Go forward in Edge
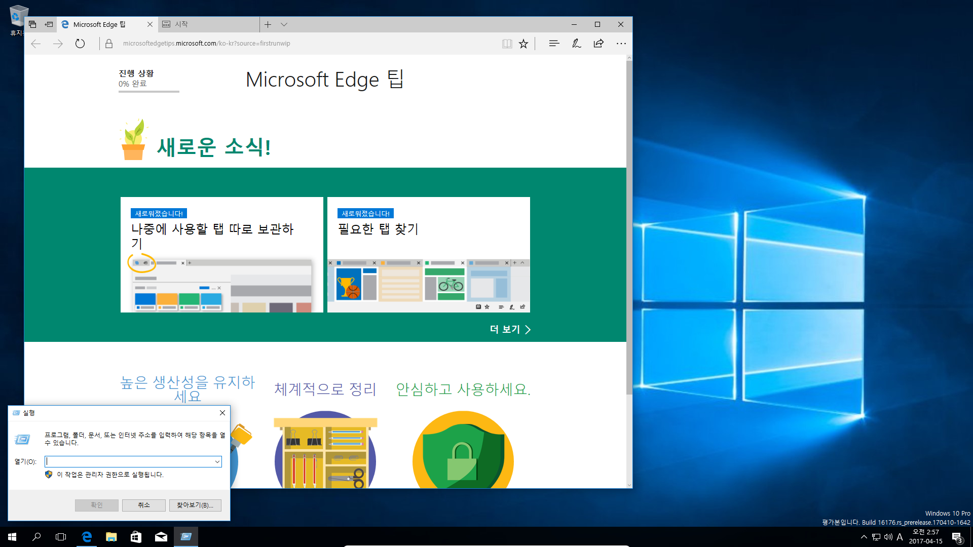 pos(58,44)
